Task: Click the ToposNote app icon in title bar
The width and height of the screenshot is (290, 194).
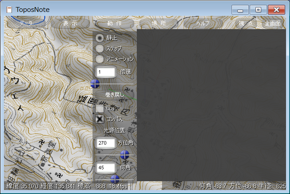Action: tap(9, 10)
